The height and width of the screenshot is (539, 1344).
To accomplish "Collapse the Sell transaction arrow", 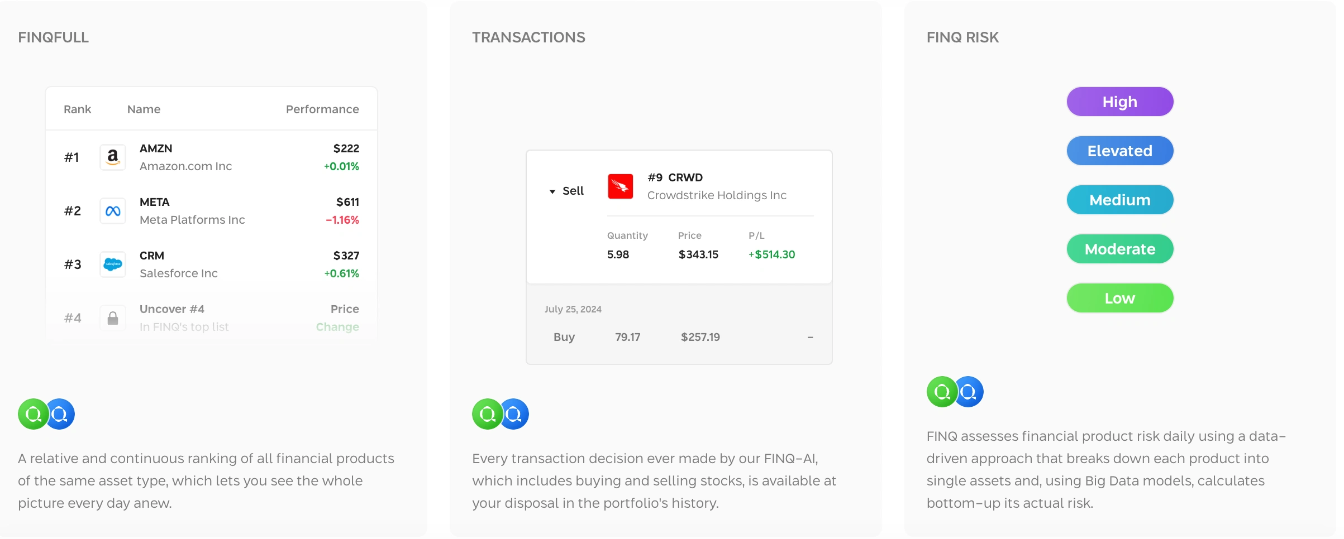I will coord(552,191).
